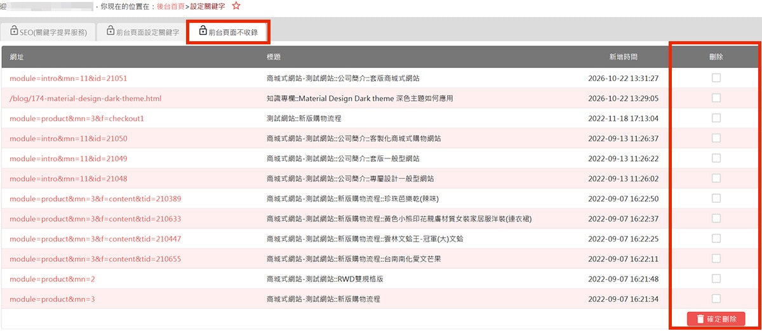Tick delete checkbox for tid=210655 row
Screen dimensions: 762x331
pos(716,259)
